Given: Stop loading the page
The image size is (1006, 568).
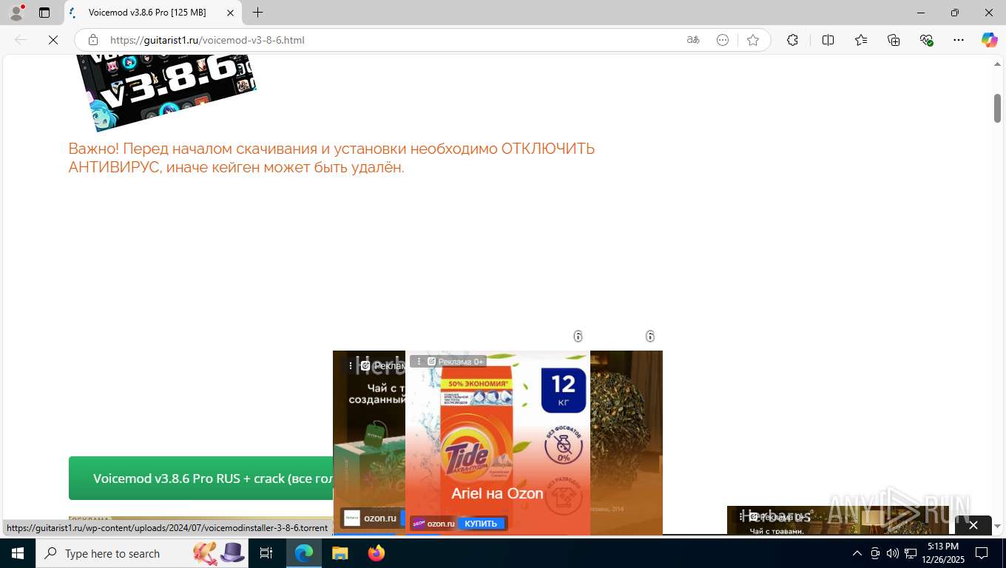Looking at the screenshot, I should click(53, 40).
